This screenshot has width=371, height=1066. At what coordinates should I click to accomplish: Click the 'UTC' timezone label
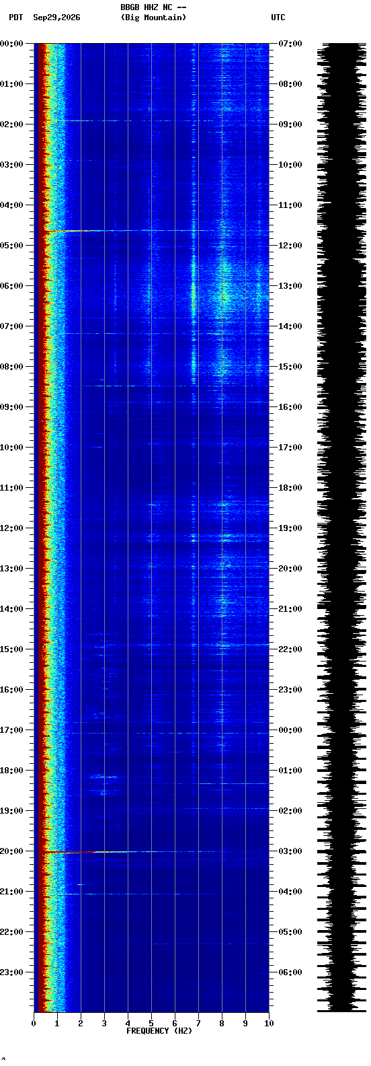278,17
